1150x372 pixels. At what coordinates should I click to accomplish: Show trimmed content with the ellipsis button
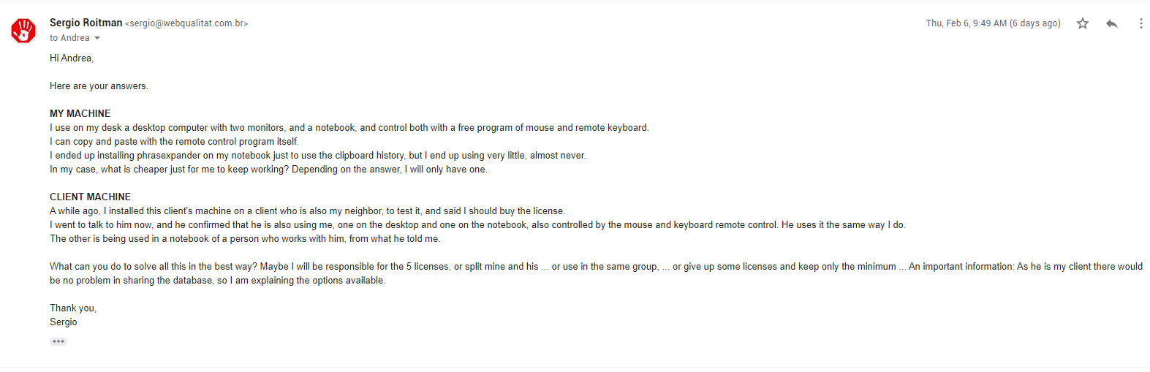click(58, 341)
